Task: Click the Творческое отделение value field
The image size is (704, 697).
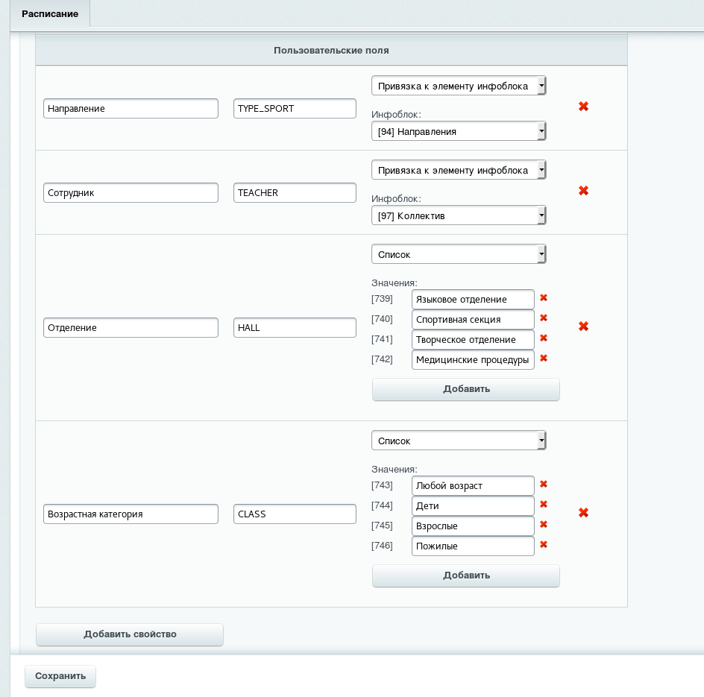Action: pos(473,340)
